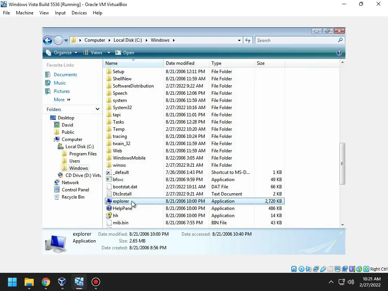
Task: Open Google Chrome from the taskbar
Action: (46, 282)
